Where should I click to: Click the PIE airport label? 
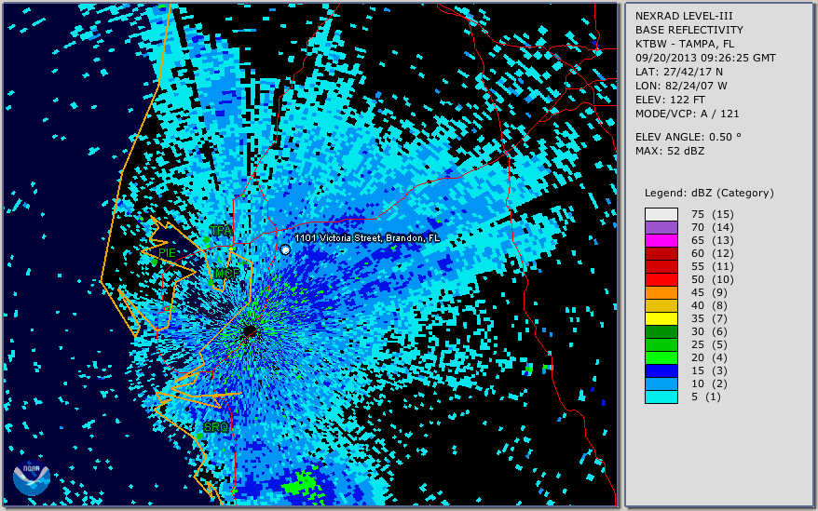pos(167,252)
